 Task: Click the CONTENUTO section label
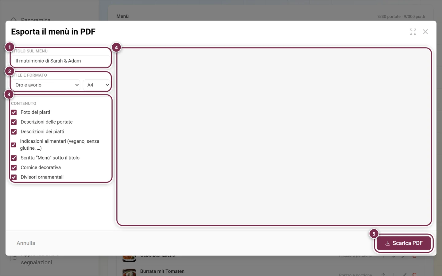[24, 103]
